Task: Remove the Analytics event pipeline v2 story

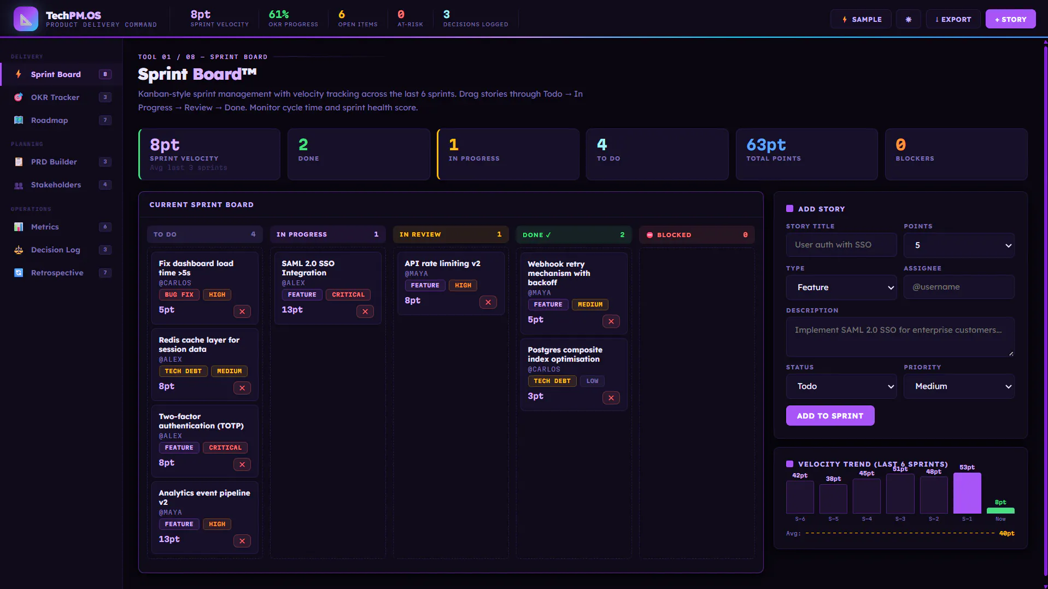Action: 242,541
